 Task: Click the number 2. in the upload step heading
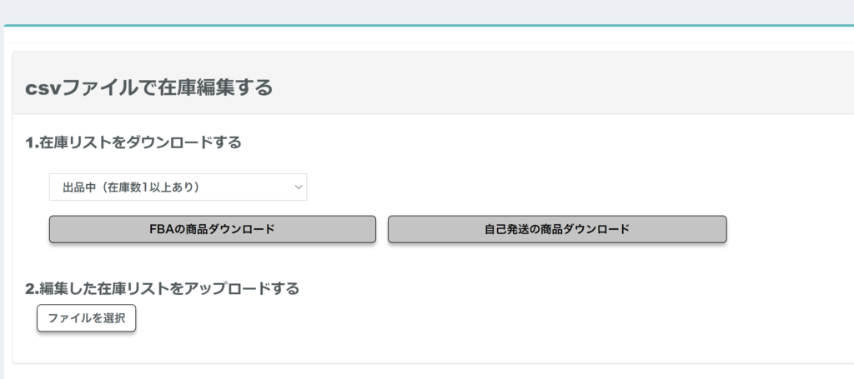(x=32, y=289)
